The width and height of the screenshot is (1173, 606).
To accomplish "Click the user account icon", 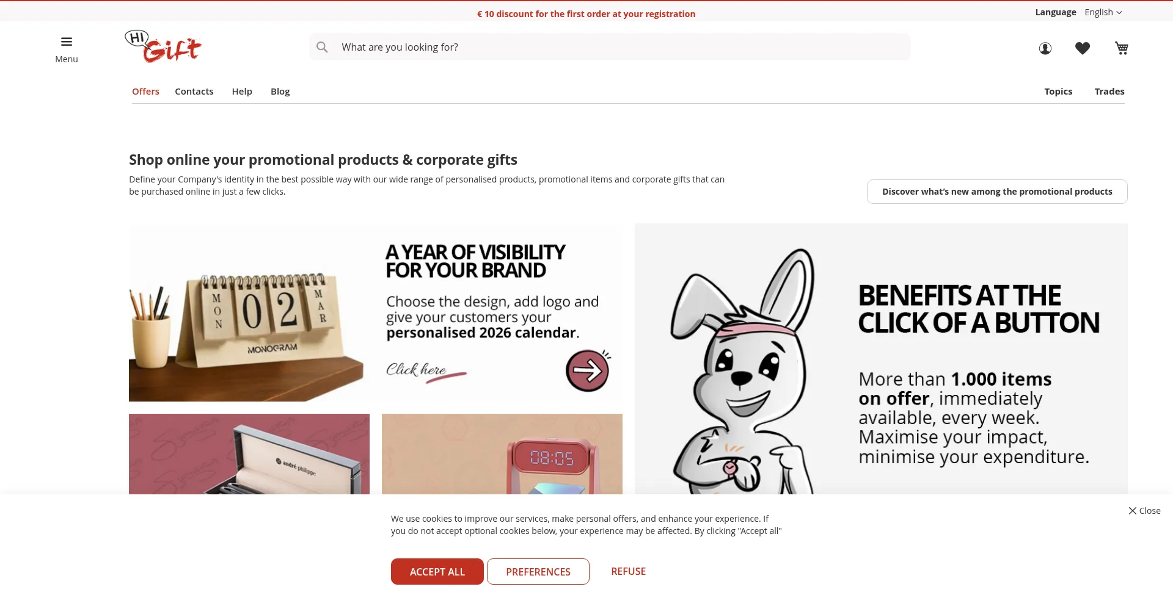I will tap(1045, 48).
